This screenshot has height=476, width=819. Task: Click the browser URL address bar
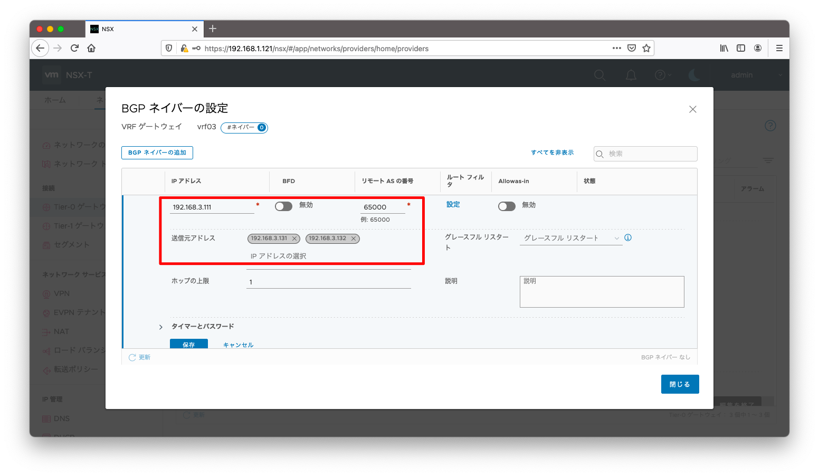pyautogui.click(x=406, y=48)
